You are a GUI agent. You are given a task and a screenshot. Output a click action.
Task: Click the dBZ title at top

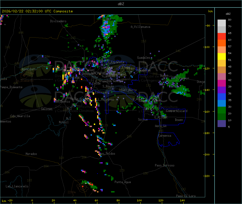pos(121,4)
